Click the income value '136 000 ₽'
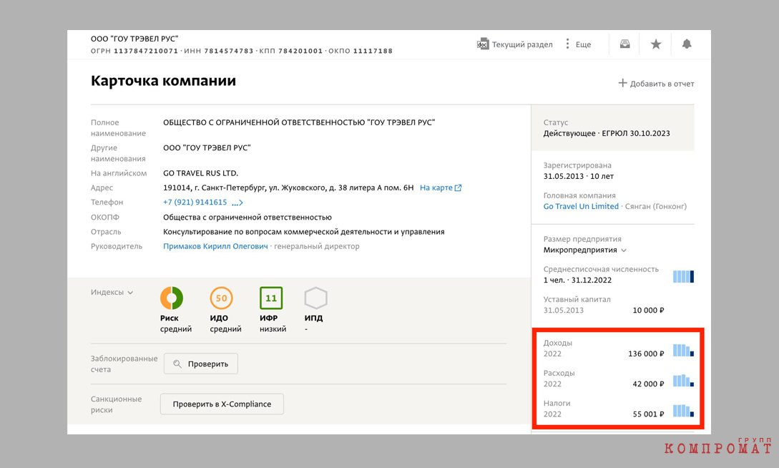Viewport: 779px width, 468px height. (646, 354)
